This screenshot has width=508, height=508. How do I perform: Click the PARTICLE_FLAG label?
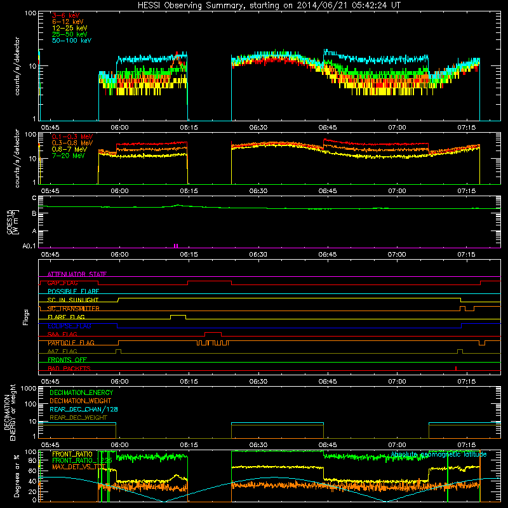[71, 343]
